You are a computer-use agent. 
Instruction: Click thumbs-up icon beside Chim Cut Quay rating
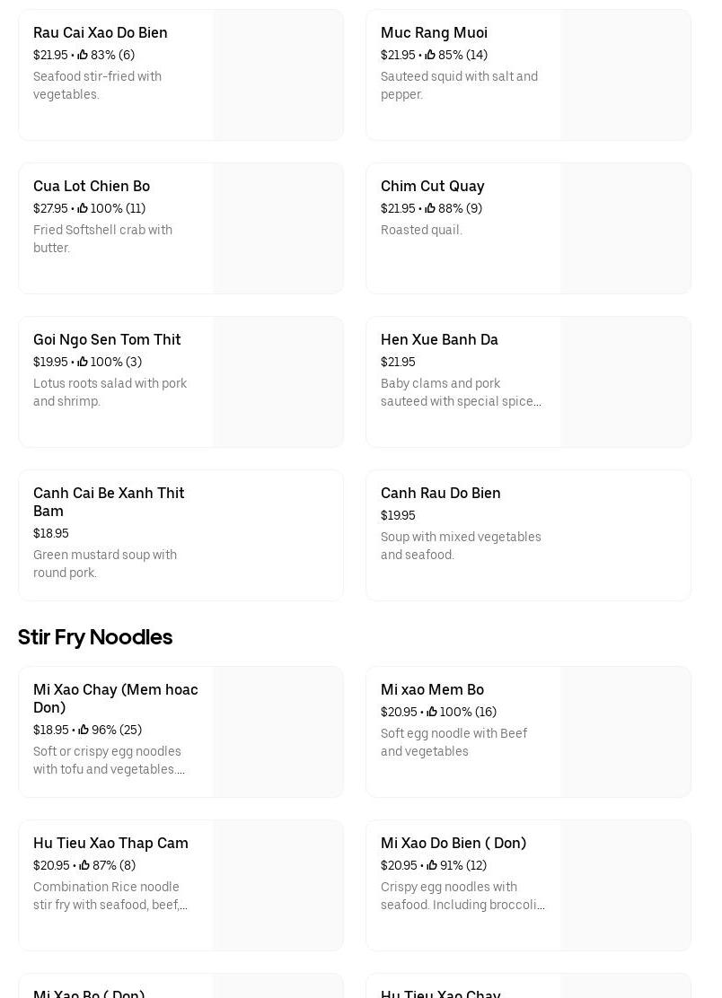tap(430, 209)
